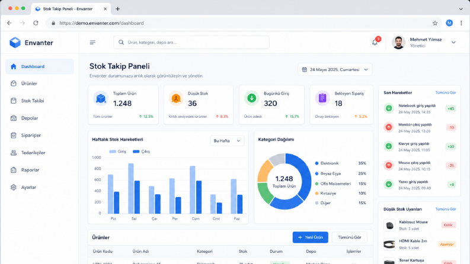
Task: Go back in the browser
Action: tap(9, 23)
